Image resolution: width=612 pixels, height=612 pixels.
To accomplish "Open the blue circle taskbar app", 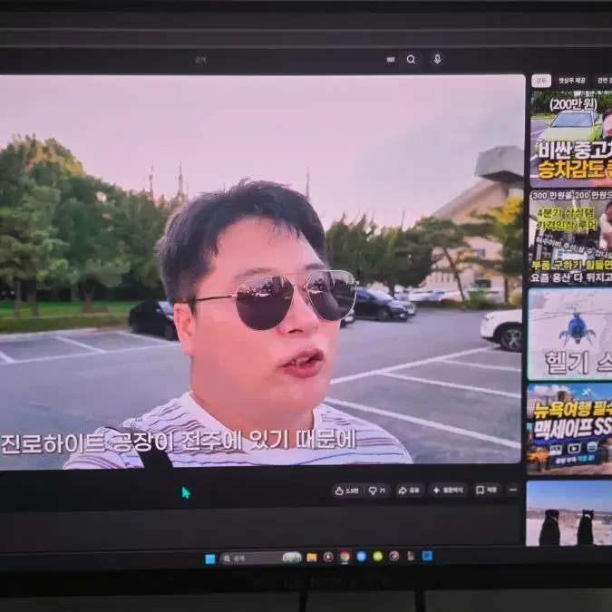I will (362, 557).
